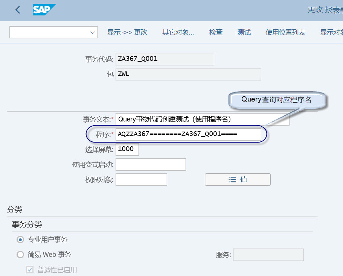Viewport: 343px width, 276px height.
Task: Open 其它对象... from the toolbar
Action: tap(178, 32)
